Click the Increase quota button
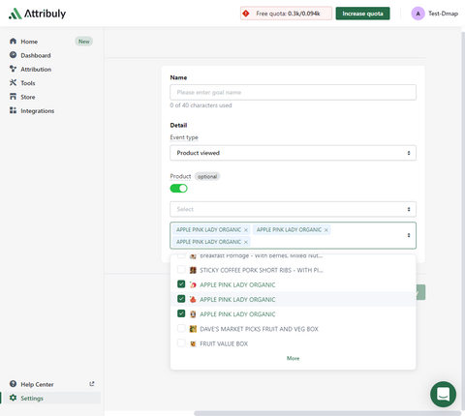This screenshot has height=416, width=465. (362, 14)
